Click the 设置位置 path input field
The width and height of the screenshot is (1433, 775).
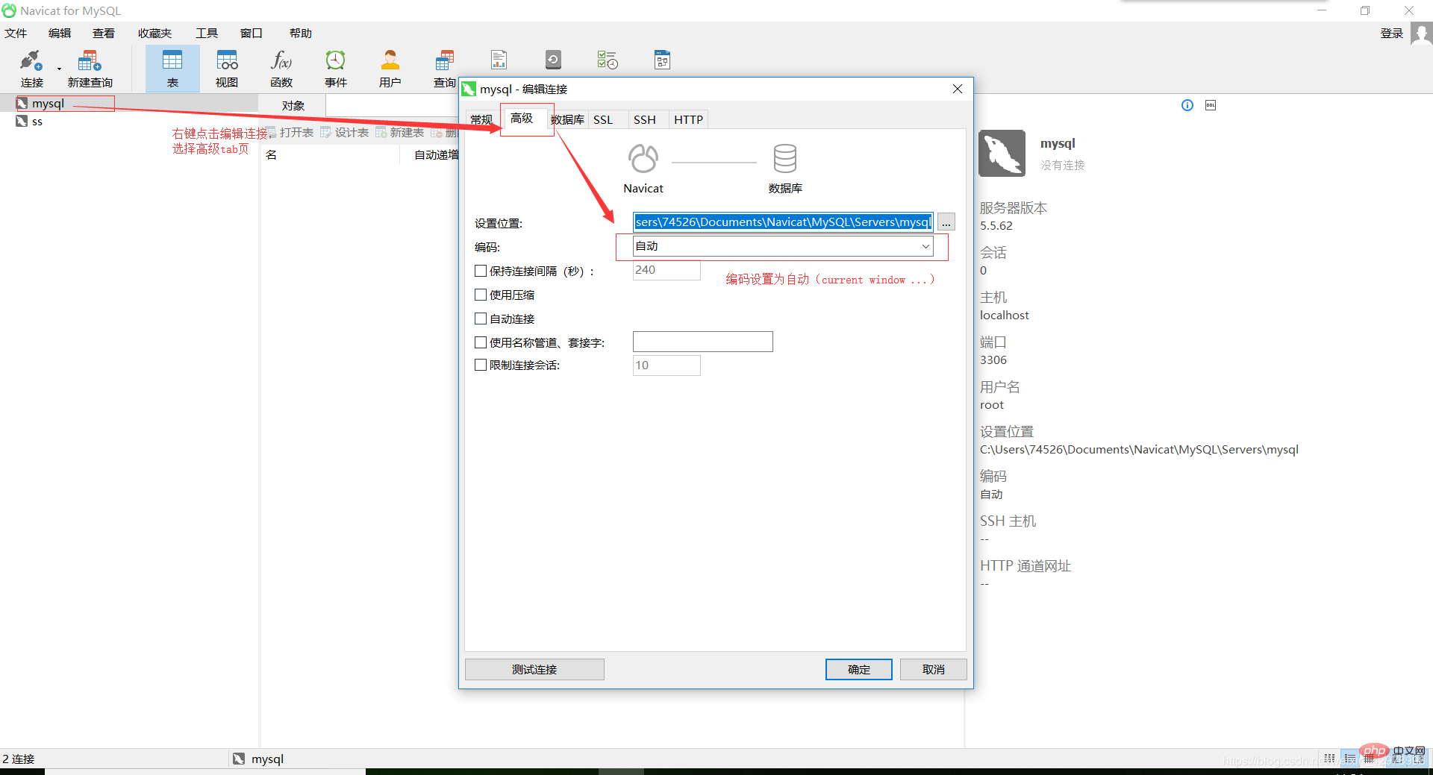pyautogui.click(x=783, y=222)
